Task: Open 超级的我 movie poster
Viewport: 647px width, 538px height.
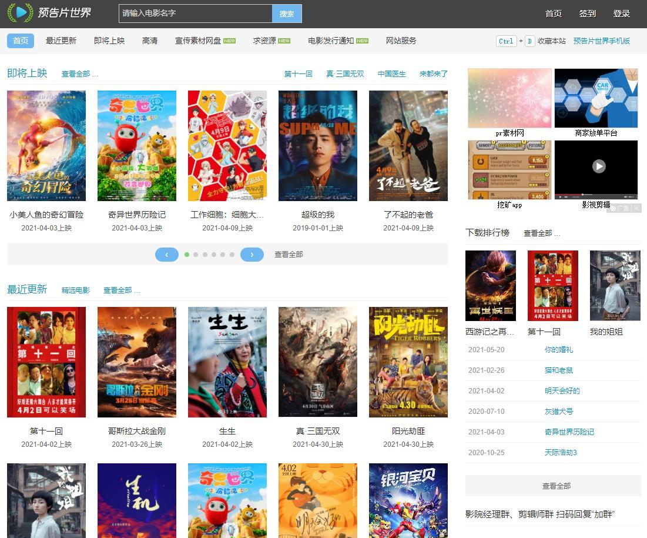Action: pos(318,146)
